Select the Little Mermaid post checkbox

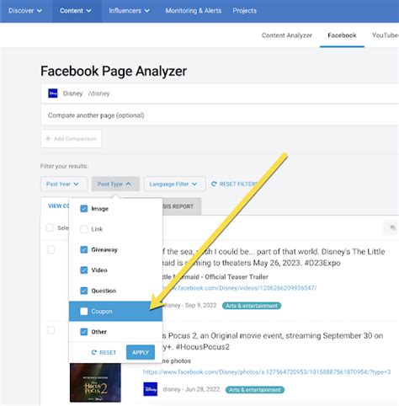[x=51, y=249]
